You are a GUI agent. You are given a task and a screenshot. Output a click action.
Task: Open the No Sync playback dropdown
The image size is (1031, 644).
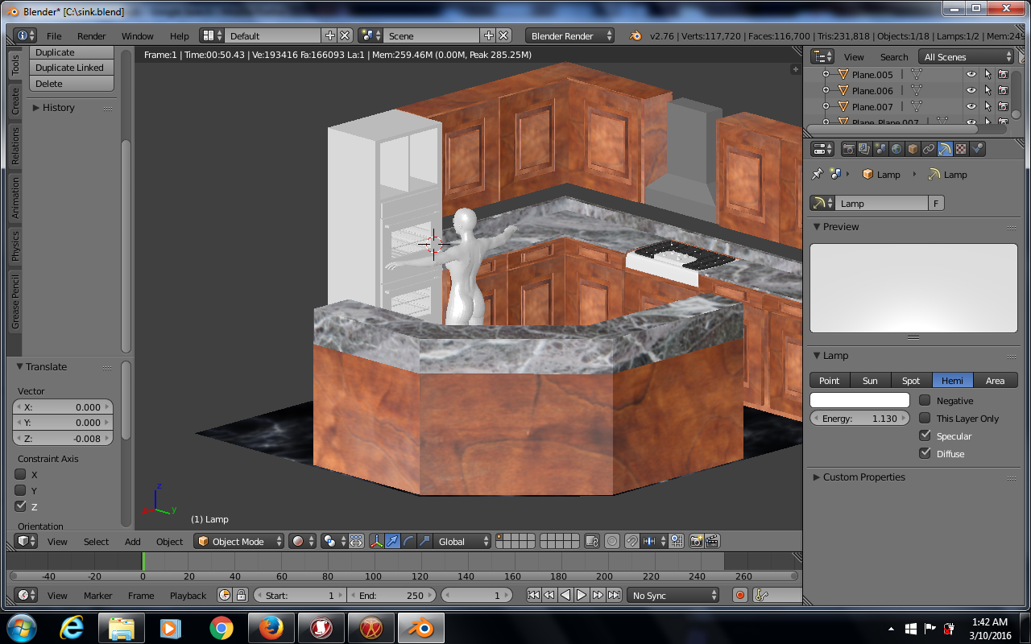click(673, 595)
